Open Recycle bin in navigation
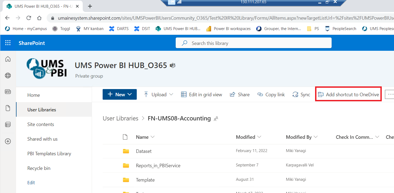Image resolution: width=394 pixels, height=193 pixels. 39,168
